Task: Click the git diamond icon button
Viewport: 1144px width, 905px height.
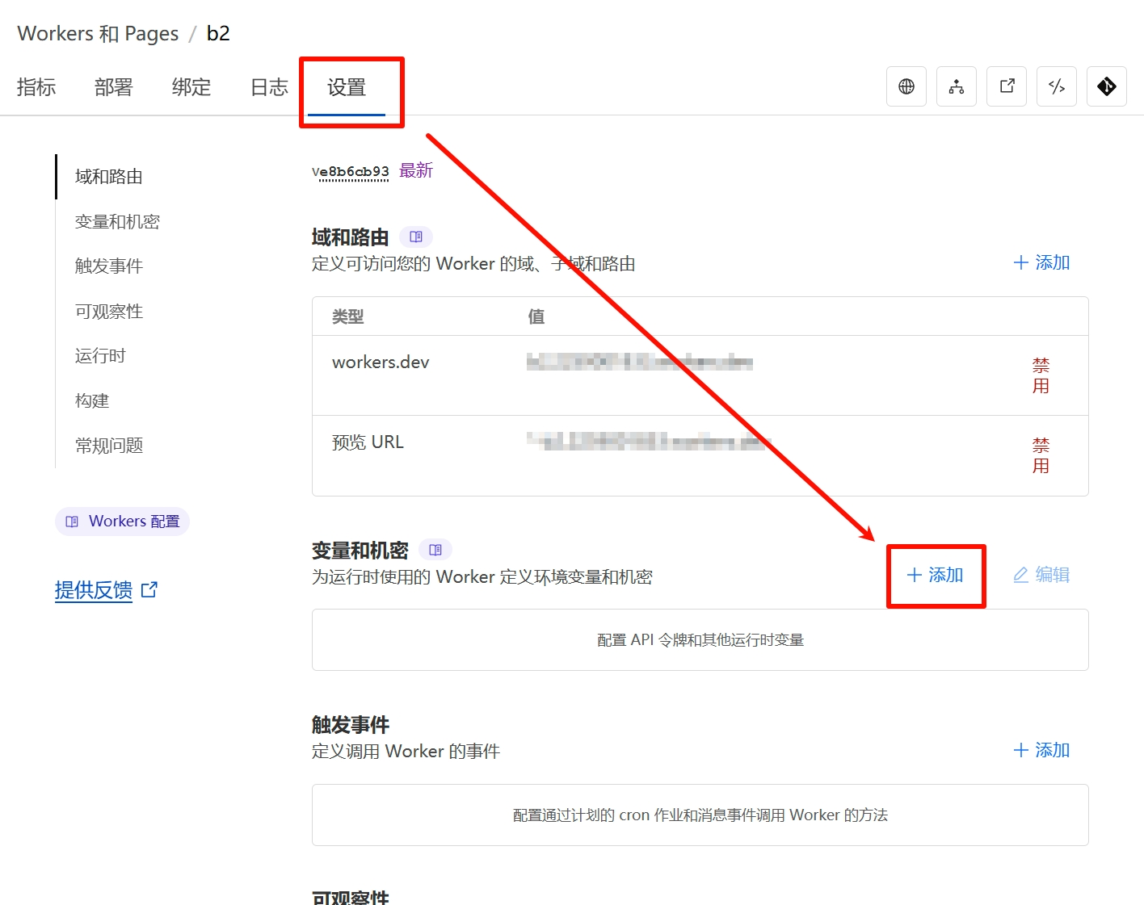Action: pyautogui.click(x=1107, y=86)
